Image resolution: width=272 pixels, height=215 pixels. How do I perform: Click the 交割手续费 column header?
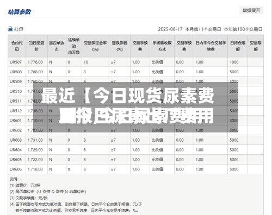[x=184, y=46]
